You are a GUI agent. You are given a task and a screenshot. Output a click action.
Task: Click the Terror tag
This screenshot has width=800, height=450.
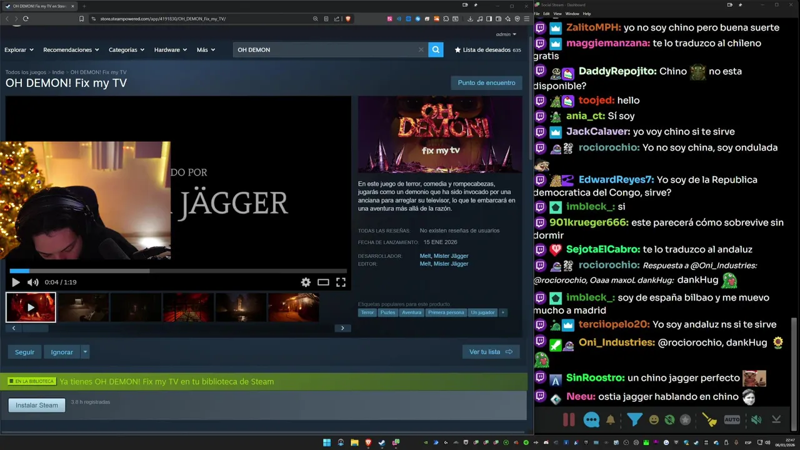coord(367,312)
